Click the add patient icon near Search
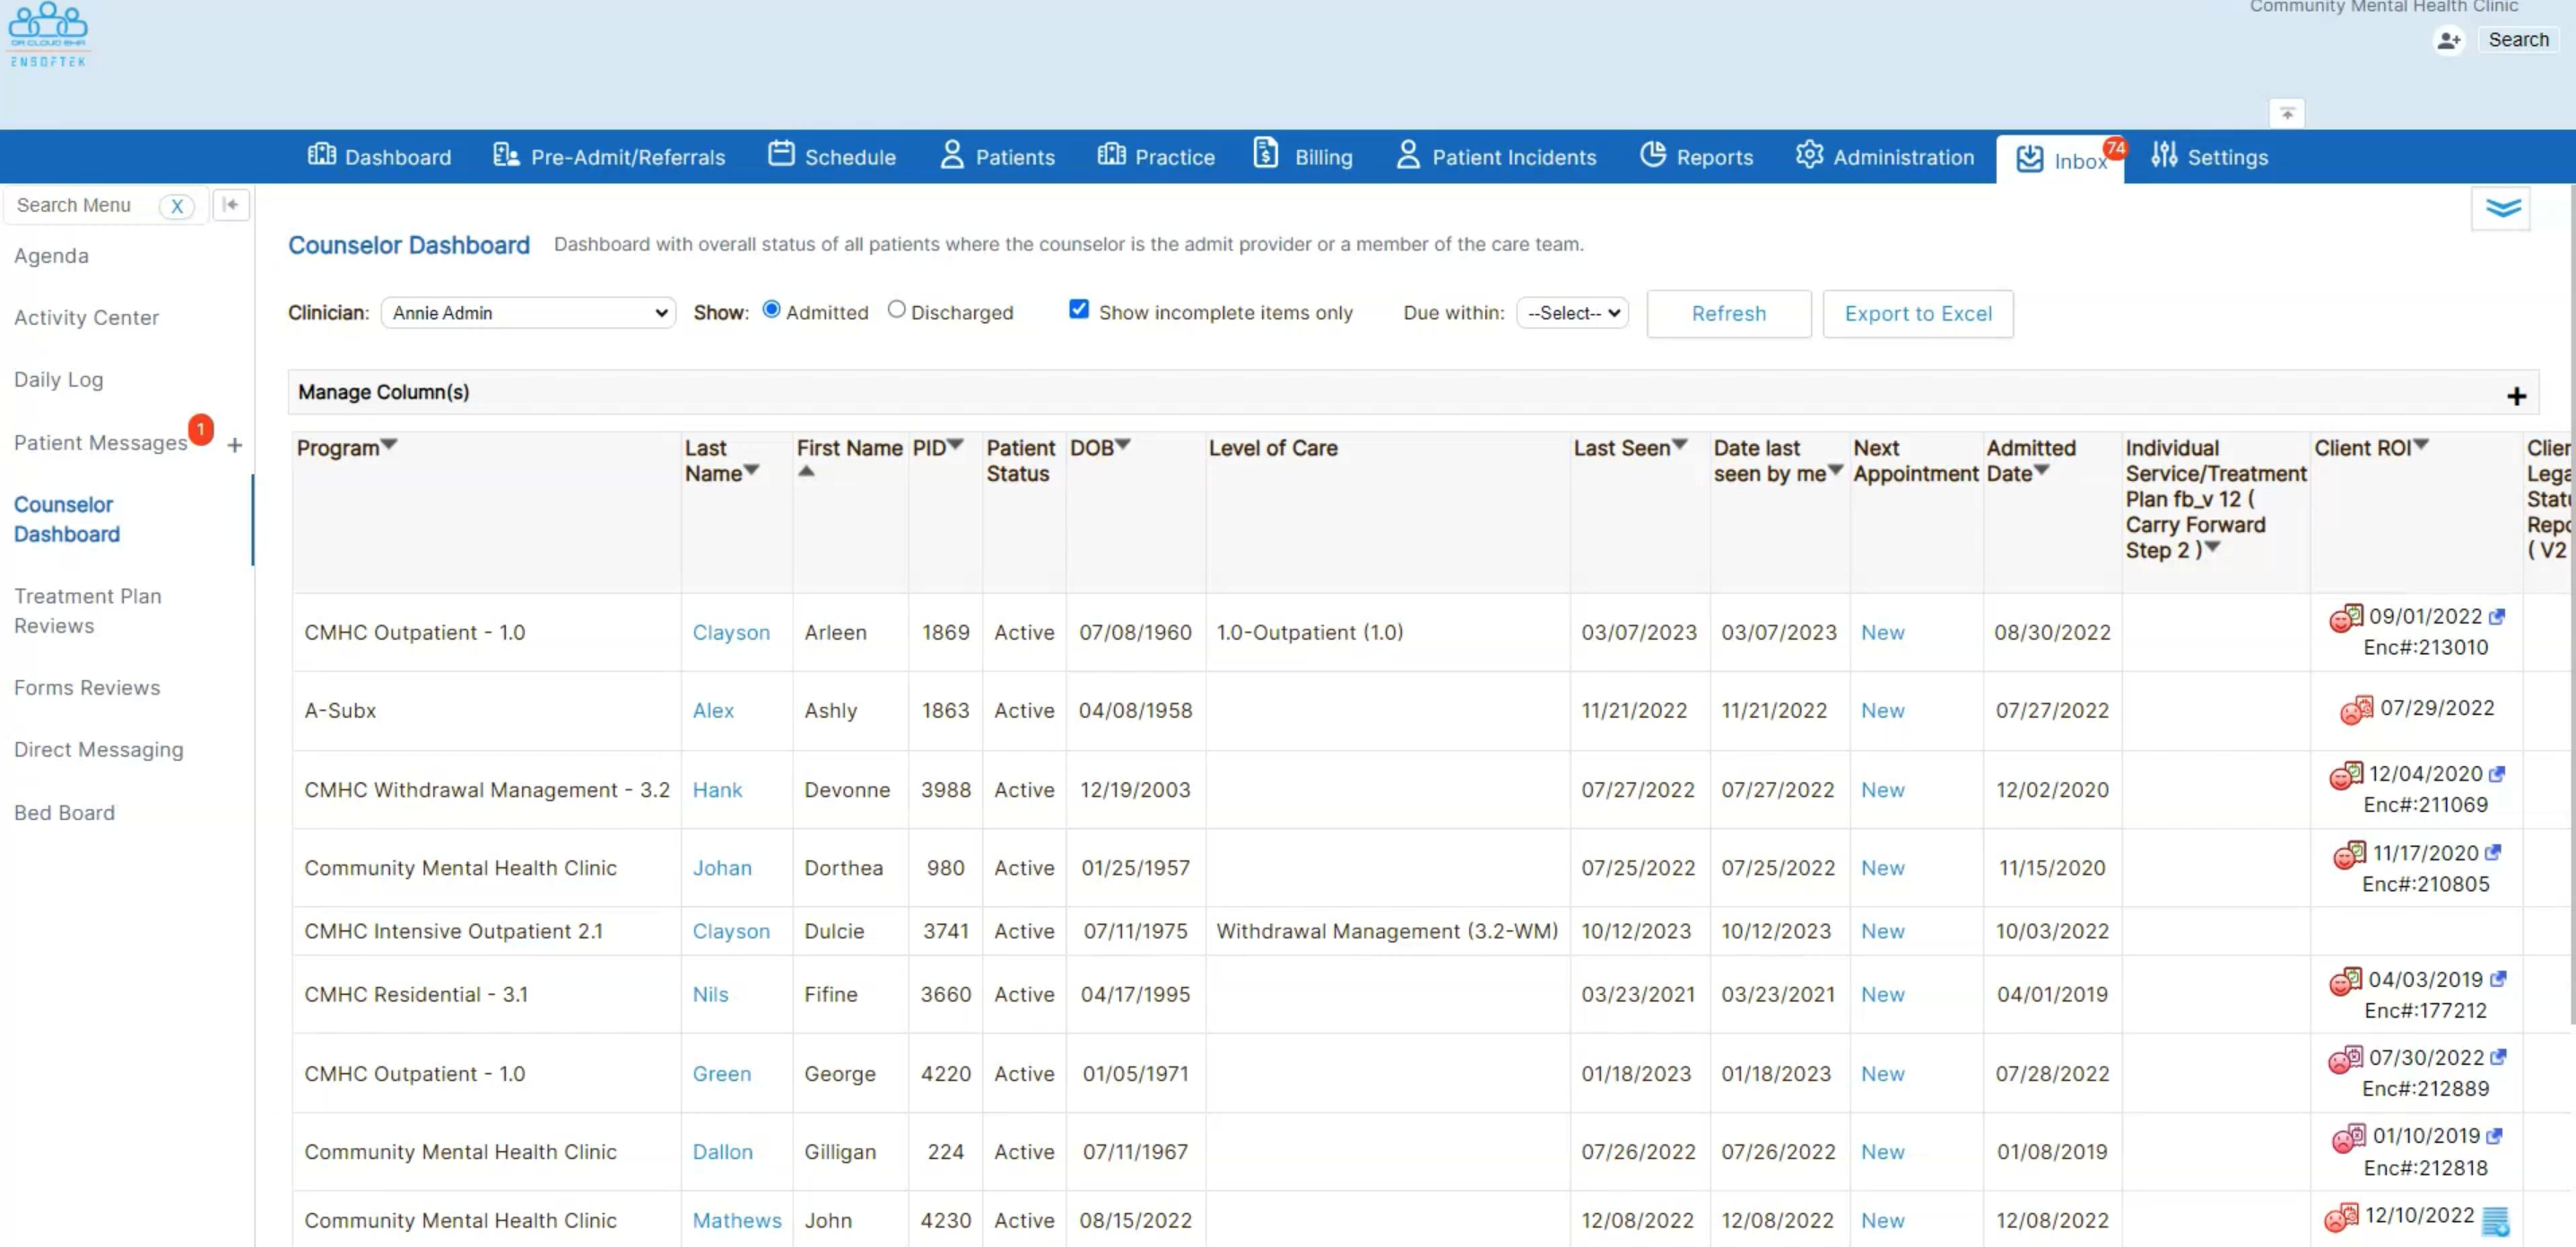Screen dimensions: 2576x1247 [x=2448, y=40]
